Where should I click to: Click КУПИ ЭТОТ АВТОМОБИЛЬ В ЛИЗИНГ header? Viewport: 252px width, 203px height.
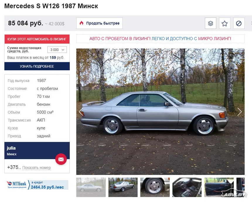37,39
